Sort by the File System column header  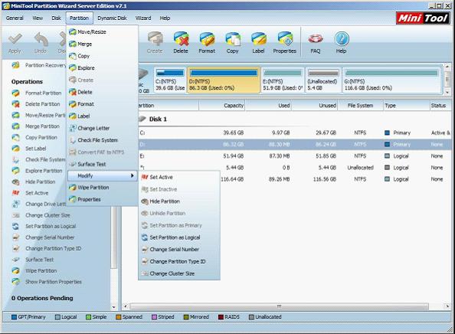point(361,106)
